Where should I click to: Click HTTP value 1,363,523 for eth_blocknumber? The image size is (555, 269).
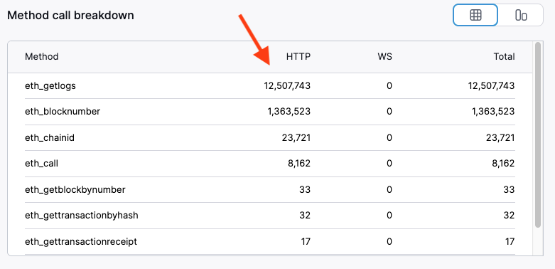click(289, 112)
